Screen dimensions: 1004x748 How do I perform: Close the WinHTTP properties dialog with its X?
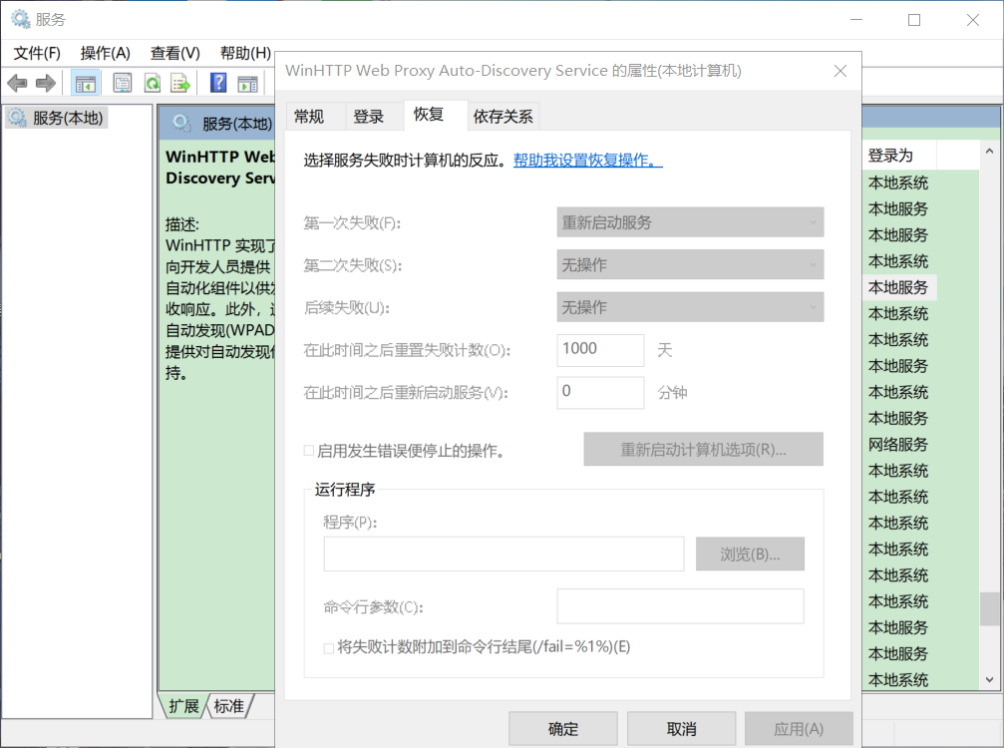click(x=840, y=71)
